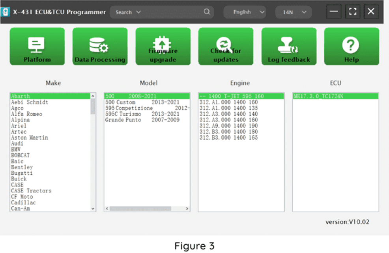This screenshot has height=253, width=389.
Task: Select CASE Tractors make
Action: pos(50,191)
